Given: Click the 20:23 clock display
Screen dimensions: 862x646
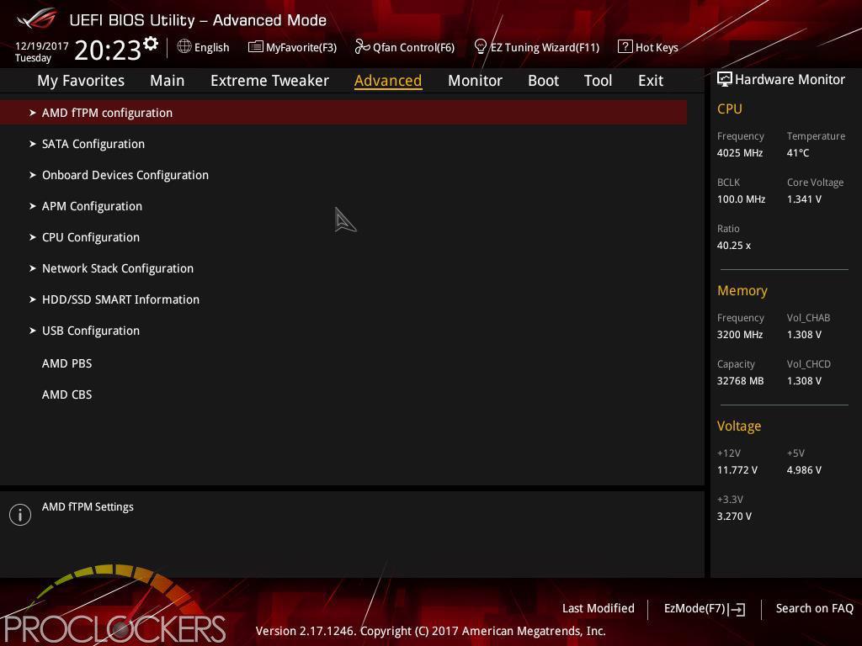Looking at the screenshot, I should coord(108,50).
